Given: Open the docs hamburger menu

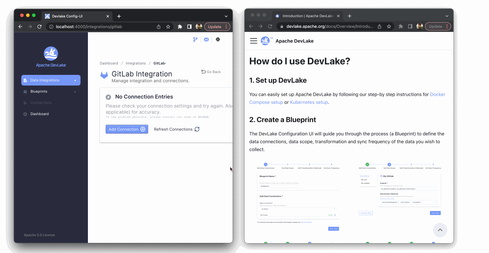Looking at the screenshot, I should (x=254, y=41).
